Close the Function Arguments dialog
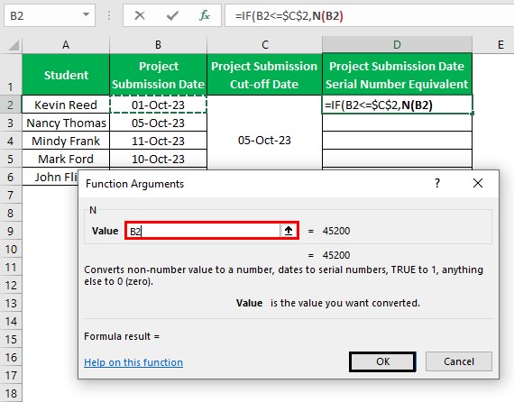 (x=478, y=183)
